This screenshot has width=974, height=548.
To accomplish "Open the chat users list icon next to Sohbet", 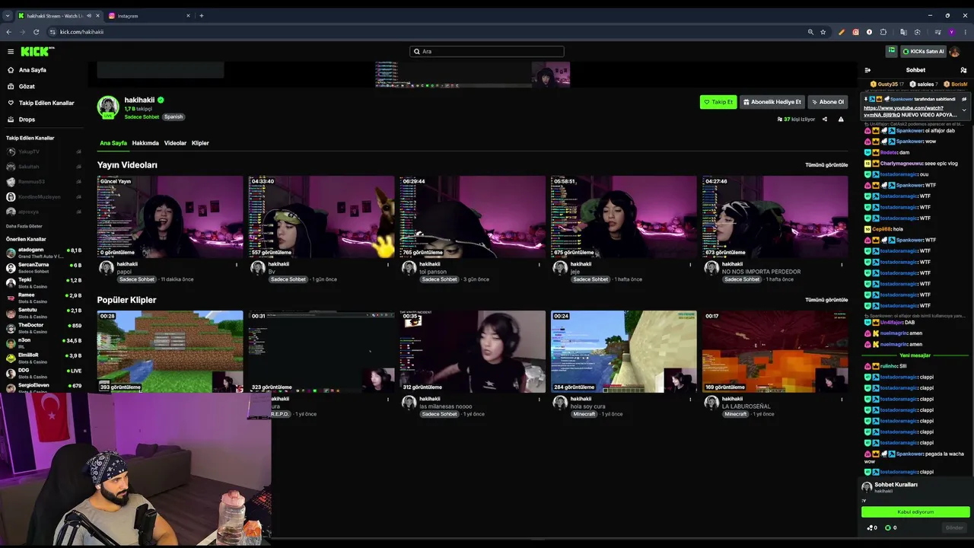I will click(x=963, y=70).
